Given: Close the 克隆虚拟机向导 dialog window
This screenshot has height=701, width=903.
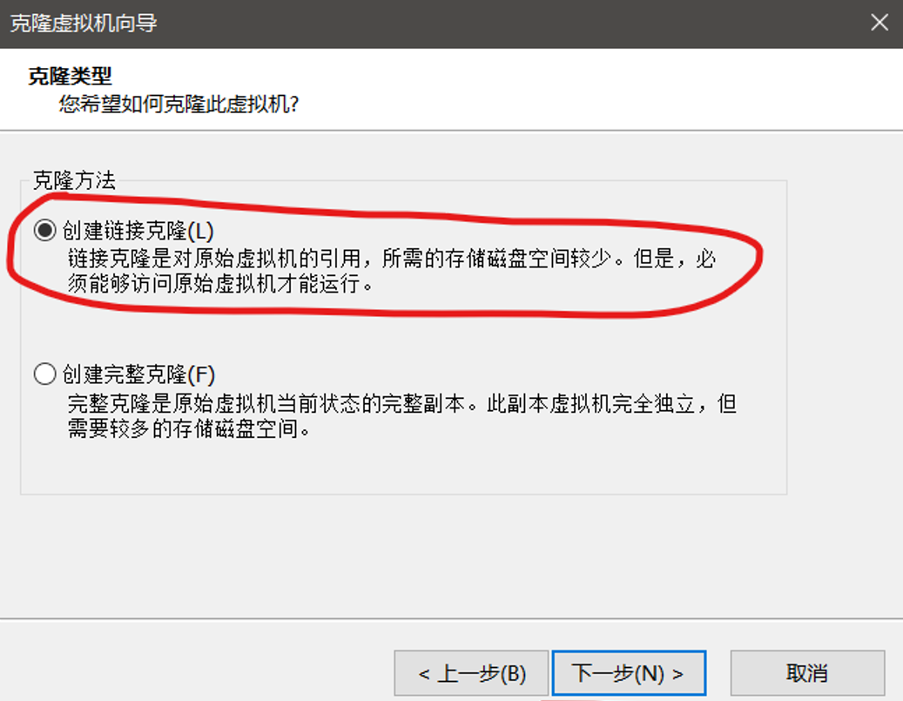Looking at the screenshot, I should click(x=879, y=23).
